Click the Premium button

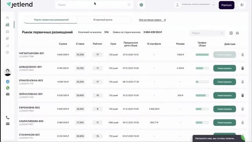coord(226,5)
